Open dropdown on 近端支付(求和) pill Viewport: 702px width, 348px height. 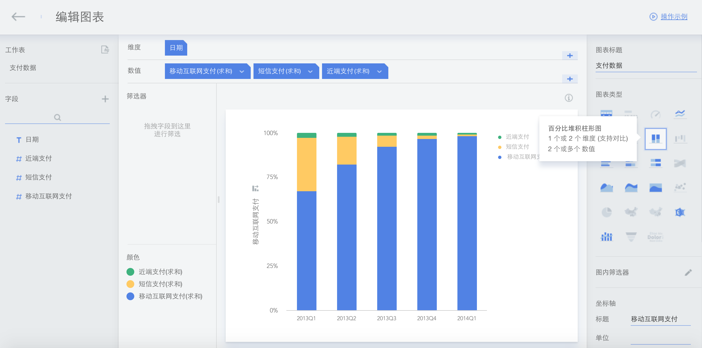379,71
